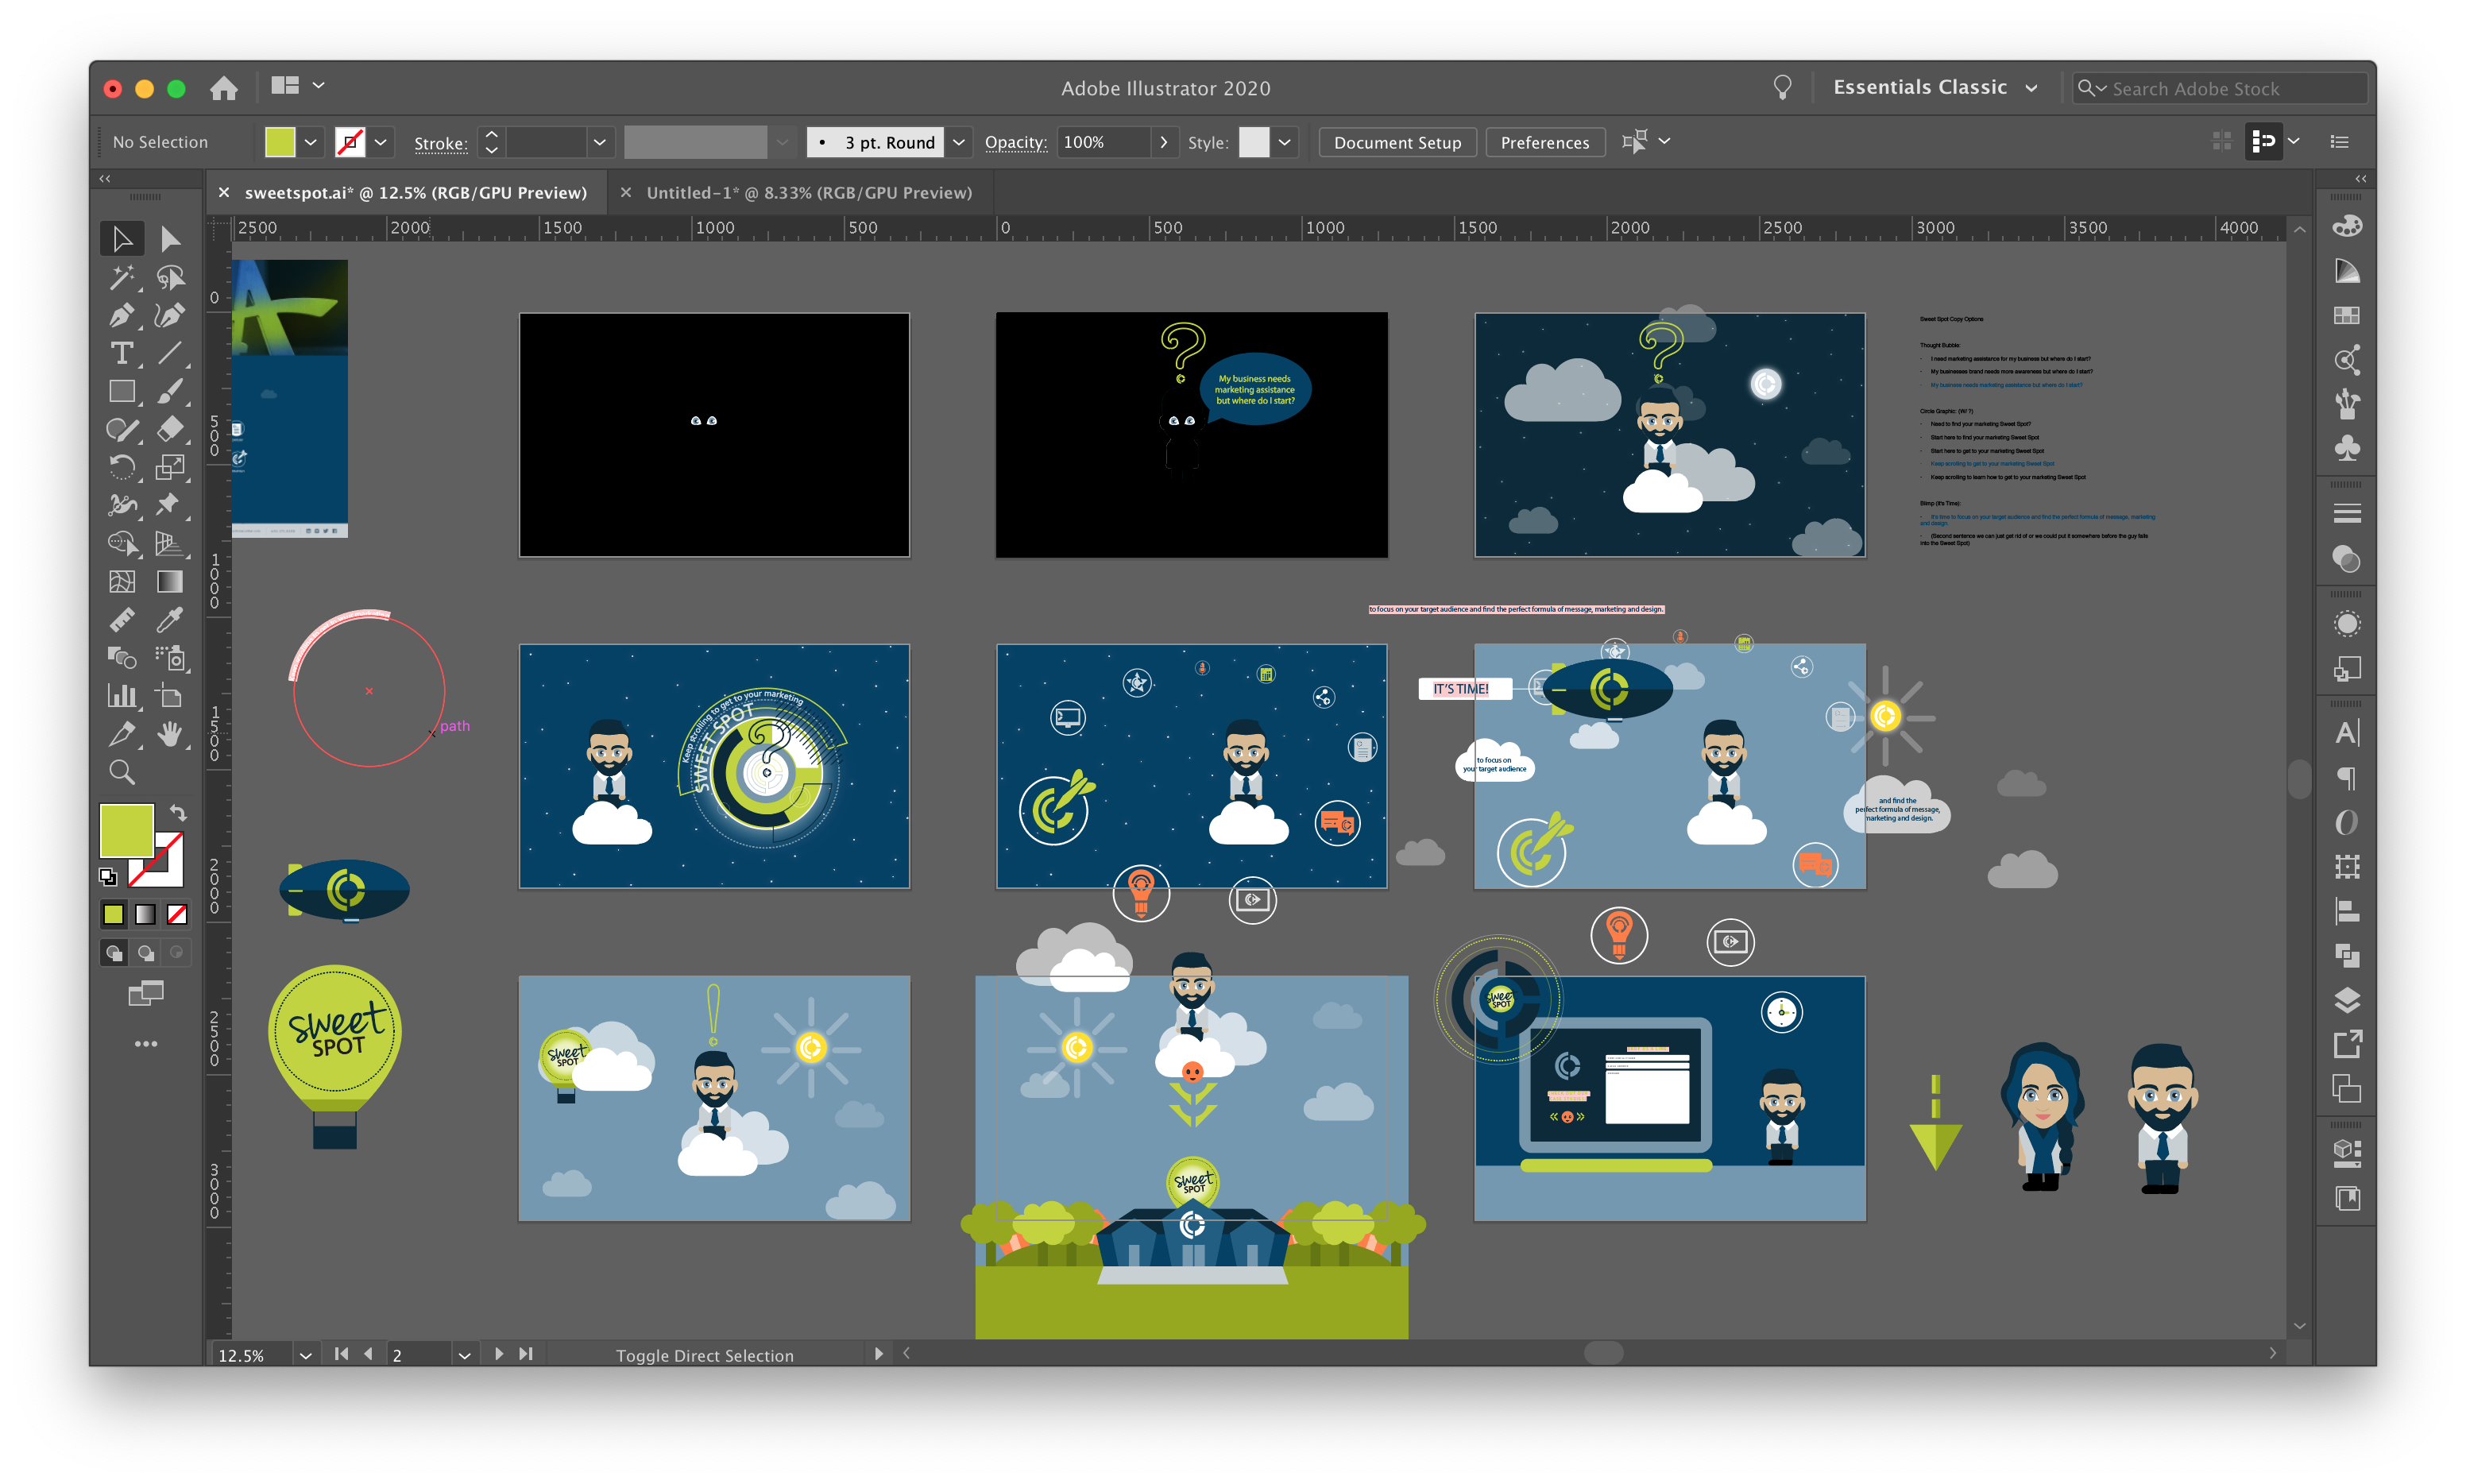The image size is (2466, 1484).
Task: Select the Type tool
Action: pyautogui.click(x=121, y=353)
